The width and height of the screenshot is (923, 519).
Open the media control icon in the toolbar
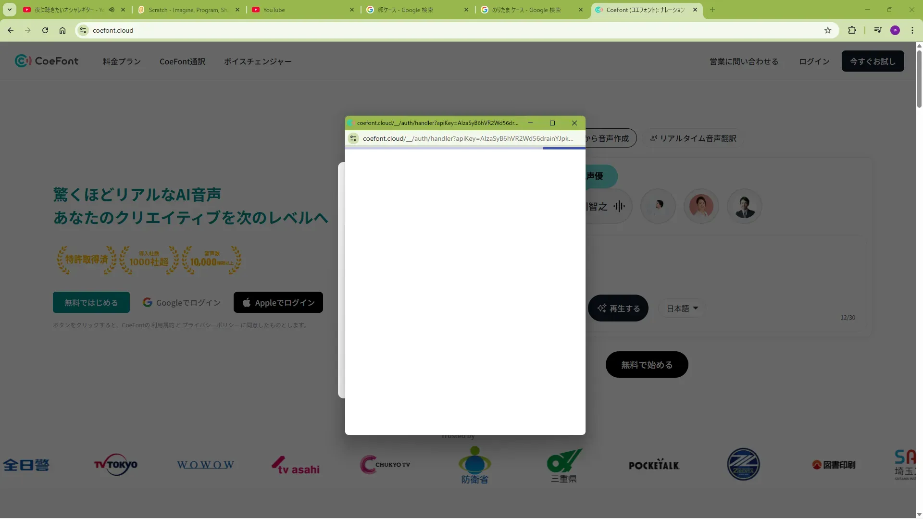[877, 30]
